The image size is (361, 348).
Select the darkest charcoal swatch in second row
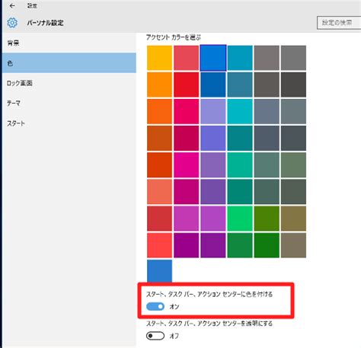click(293, 85)
